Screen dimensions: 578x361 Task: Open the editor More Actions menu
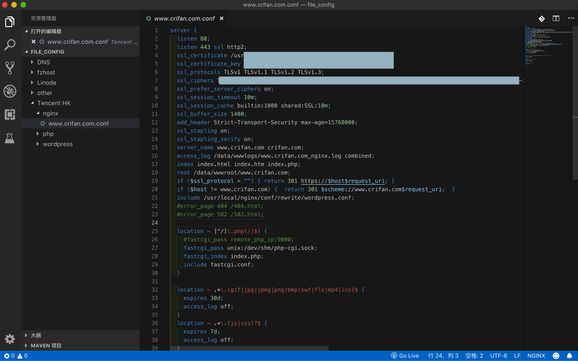tap(571, 19)
